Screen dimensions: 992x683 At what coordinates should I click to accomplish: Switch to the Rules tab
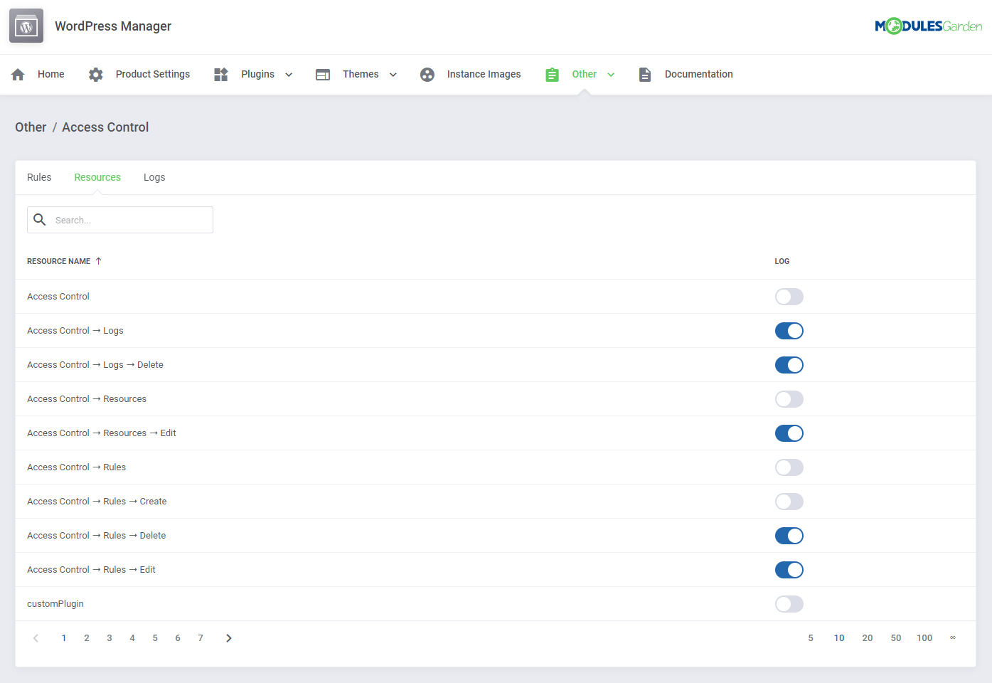(39, 177)
